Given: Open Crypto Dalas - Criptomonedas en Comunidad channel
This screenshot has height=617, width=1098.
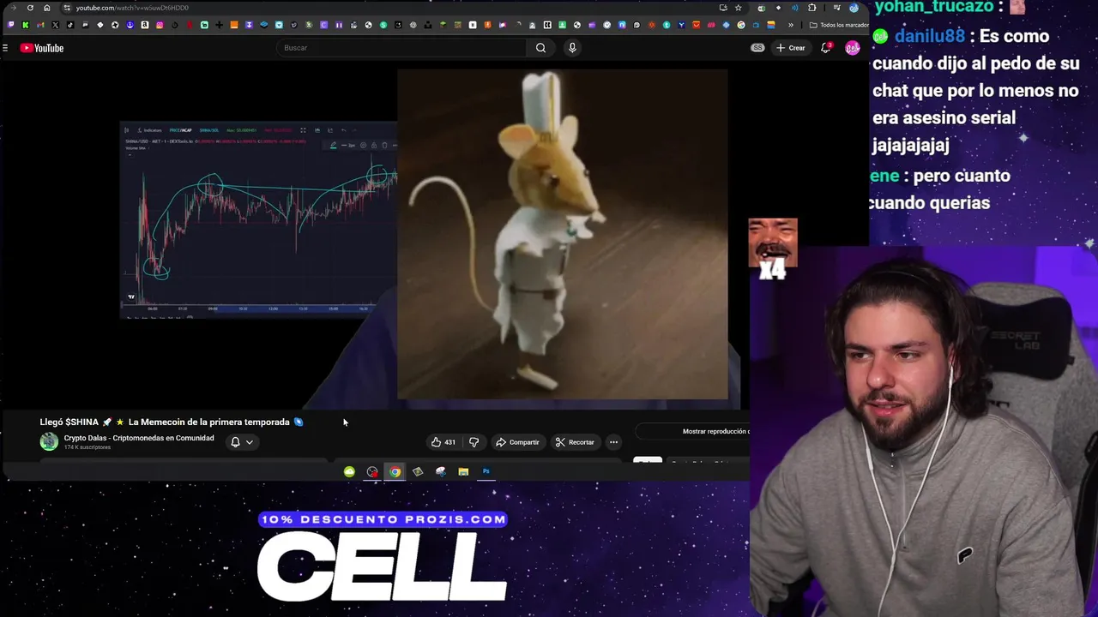Looking at the screenshot, I should coord(139,438).
